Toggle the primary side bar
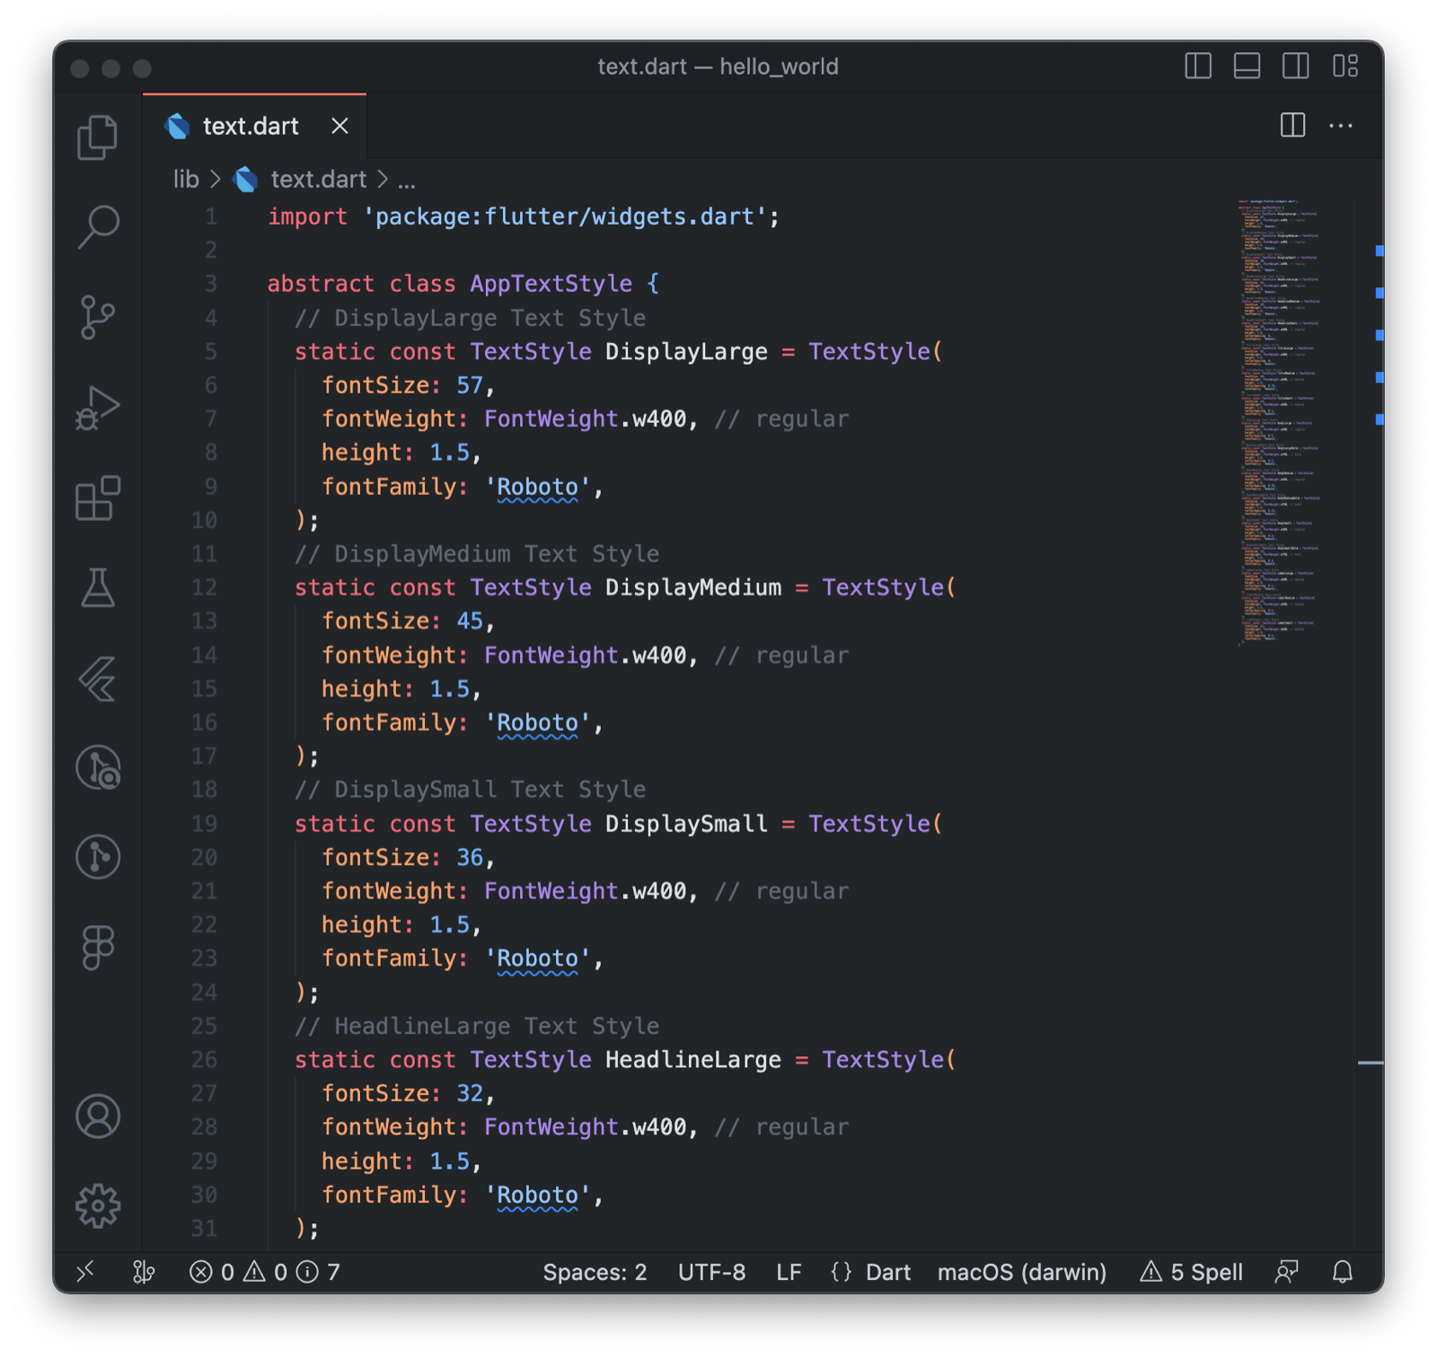1437x1359 pixels. 1198,66
